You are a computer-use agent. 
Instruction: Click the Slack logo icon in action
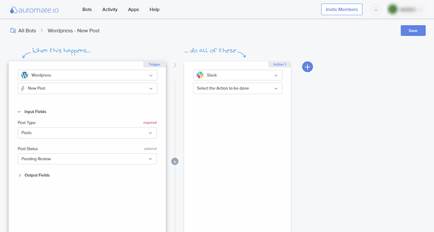(x=200, y=75)
